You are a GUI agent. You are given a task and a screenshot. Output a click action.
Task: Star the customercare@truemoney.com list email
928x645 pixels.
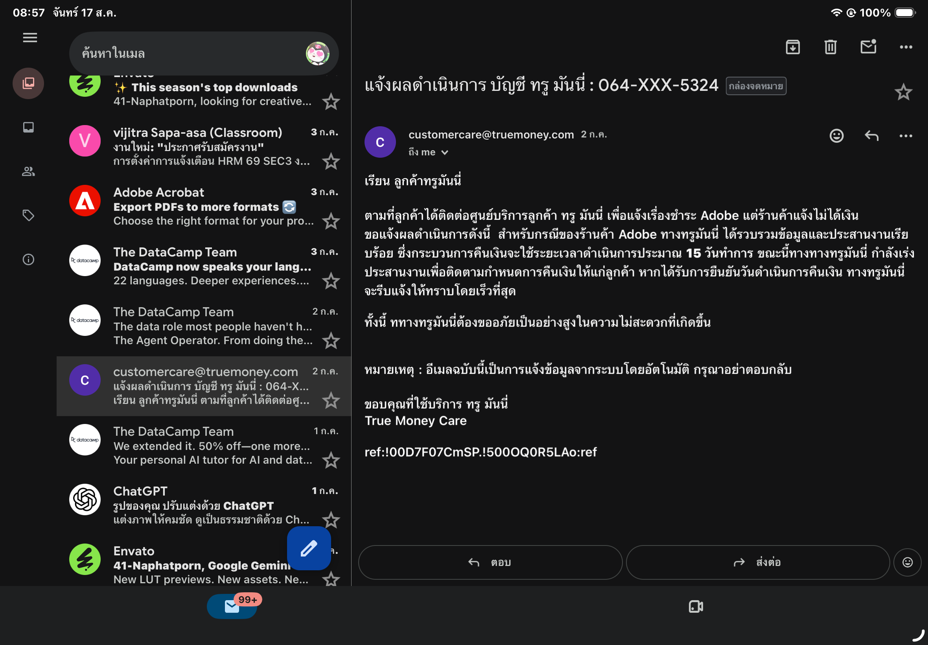click(331, 401)
